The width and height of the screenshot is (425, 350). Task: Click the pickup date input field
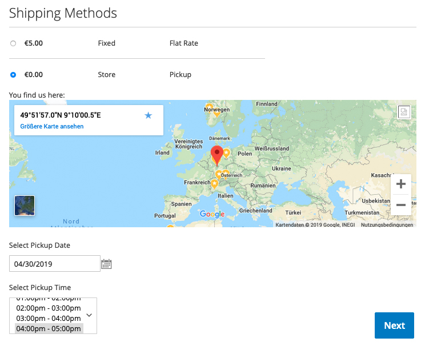55,264
